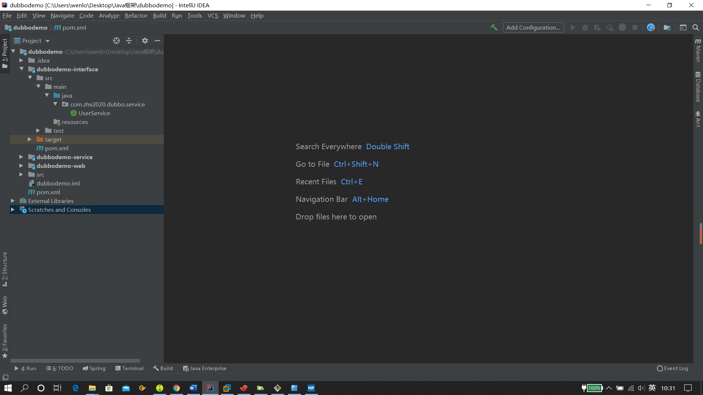Open the Refactor menu
Viewport: 703px width, 395px height.
point(136,15)
